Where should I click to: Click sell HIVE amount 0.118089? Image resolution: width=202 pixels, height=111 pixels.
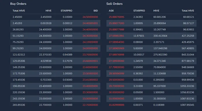click(159, 105)
